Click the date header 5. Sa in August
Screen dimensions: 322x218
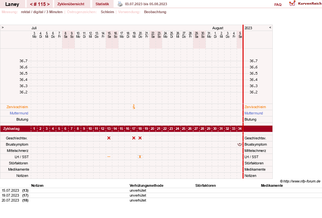[x=240, y=35]
